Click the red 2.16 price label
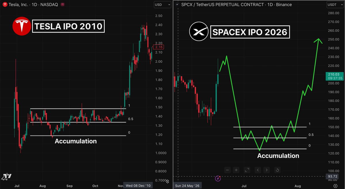Image resolution: width=345 pixels, height=189 pixels. coord(158,47)
